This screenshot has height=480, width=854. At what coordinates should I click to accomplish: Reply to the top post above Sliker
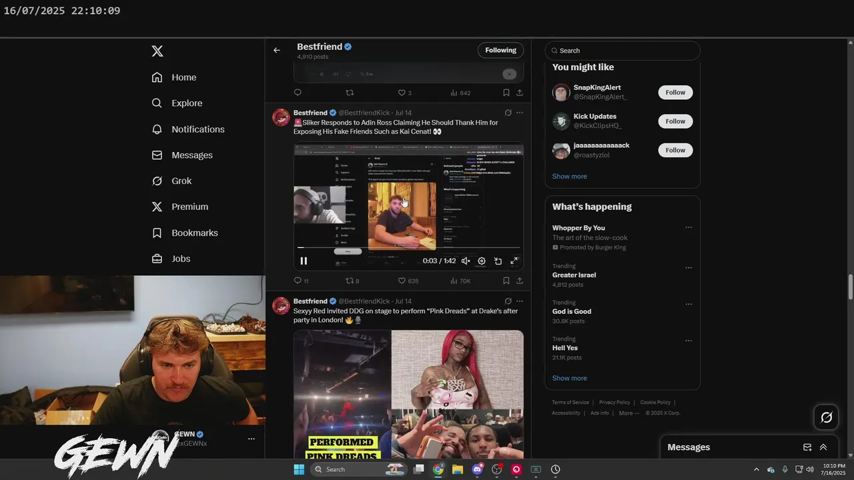point(298,93)
